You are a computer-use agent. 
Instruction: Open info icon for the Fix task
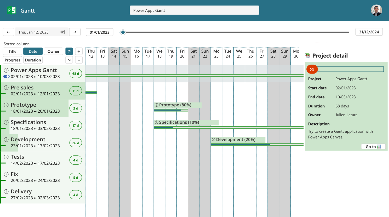[x=6, y=174]
